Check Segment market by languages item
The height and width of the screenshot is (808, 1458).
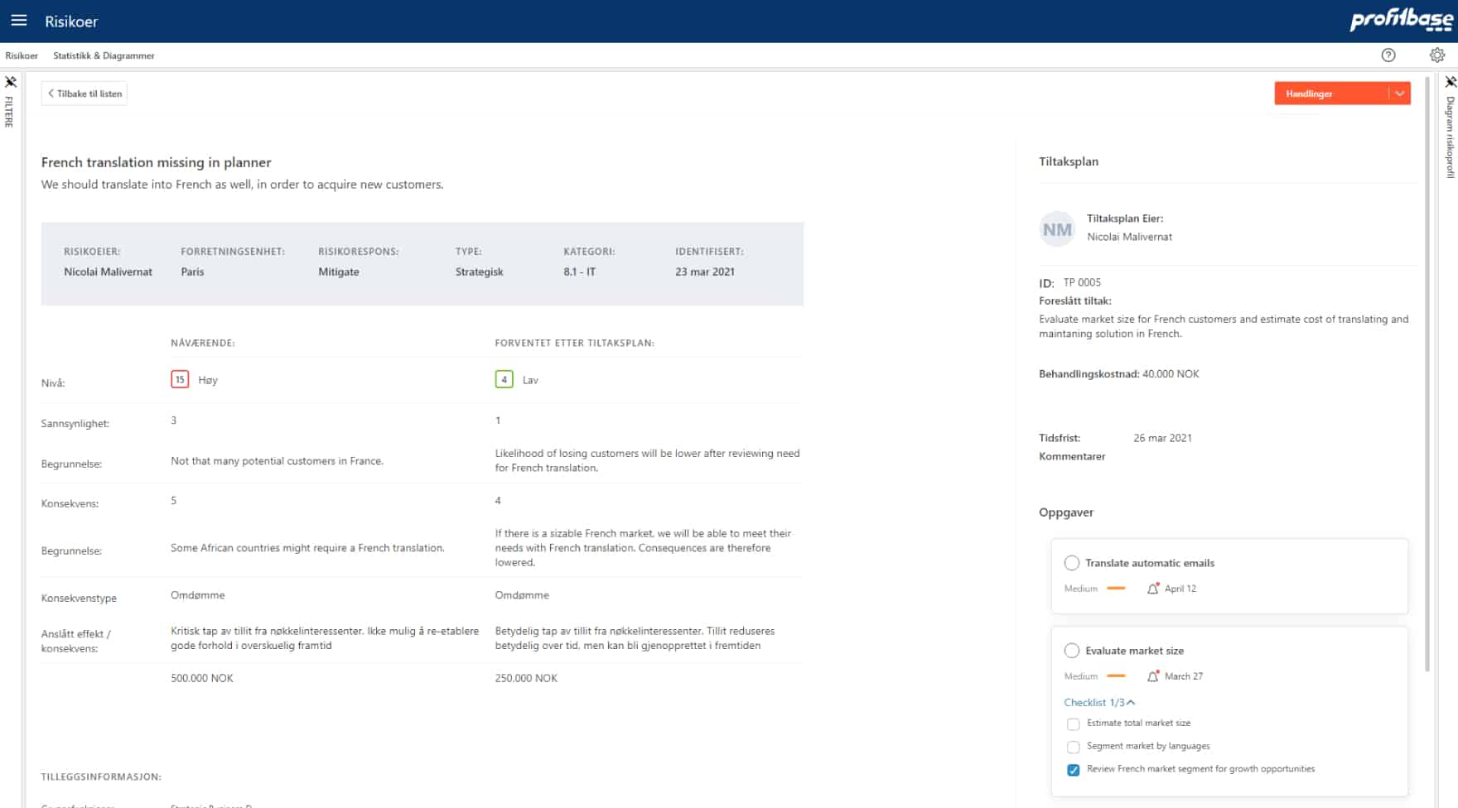pos(1074,747)
